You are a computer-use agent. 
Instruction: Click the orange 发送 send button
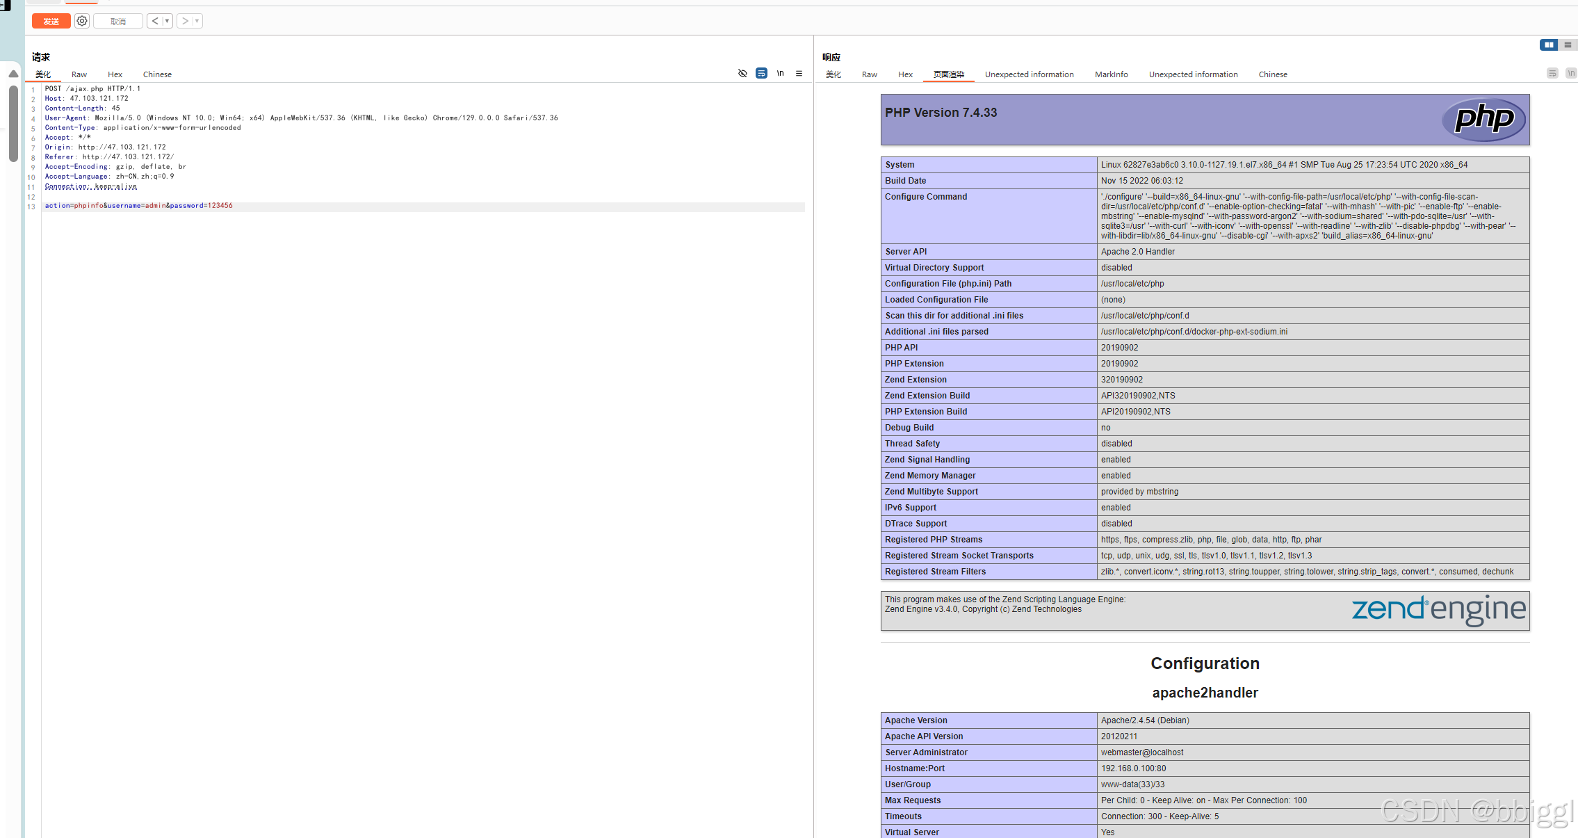click(51, 21)
